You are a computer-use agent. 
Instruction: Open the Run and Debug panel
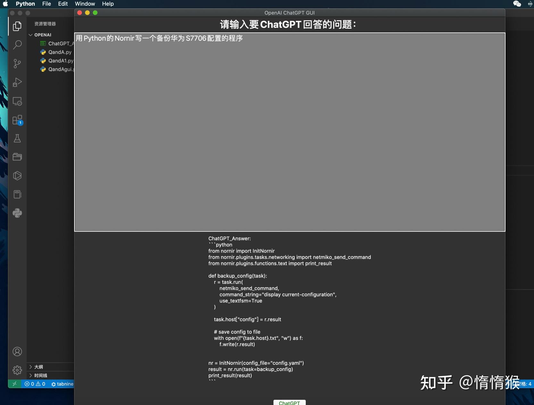coord(17,82)
